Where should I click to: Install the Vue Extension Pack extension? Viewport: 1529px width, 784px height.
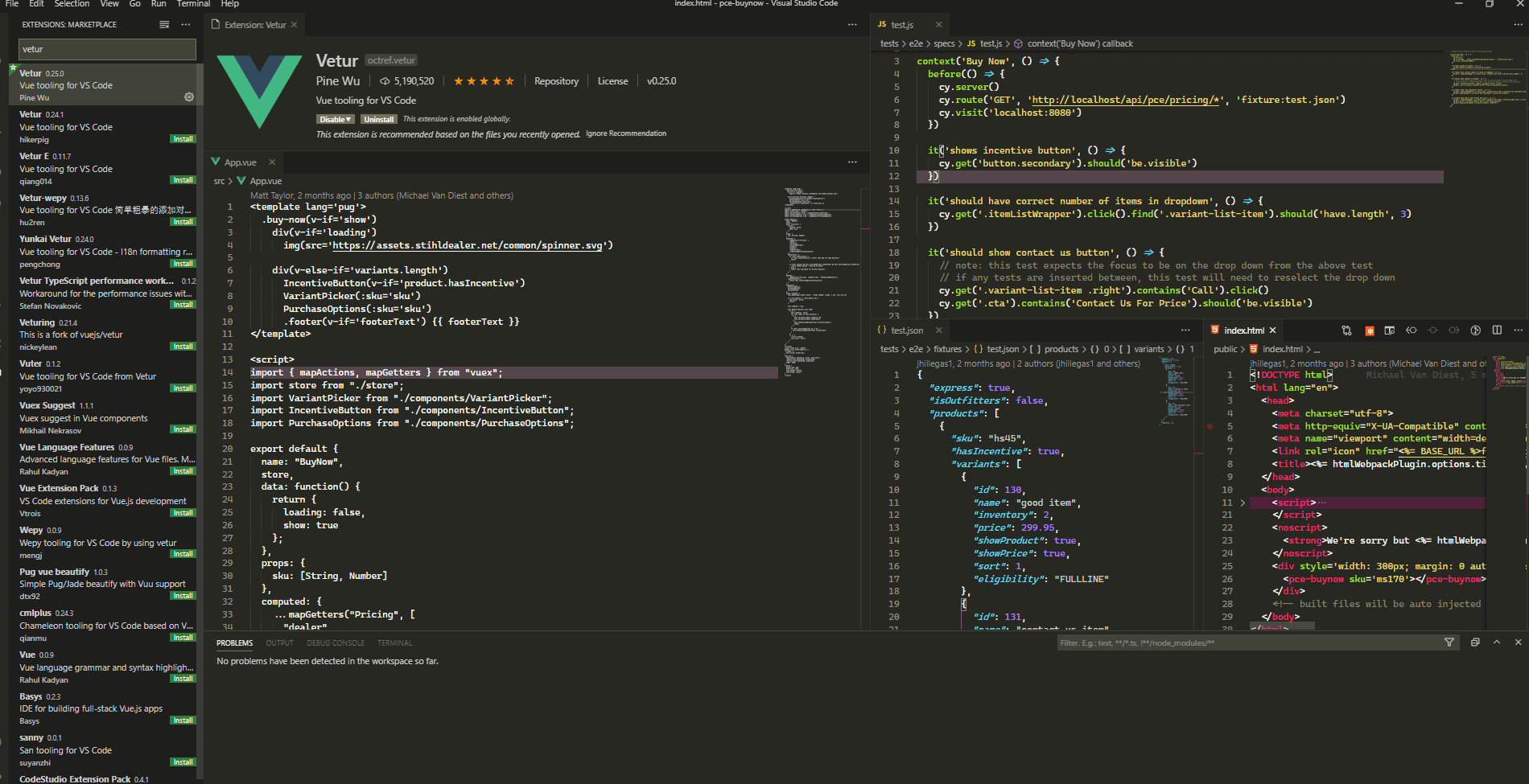click(183, 512)
